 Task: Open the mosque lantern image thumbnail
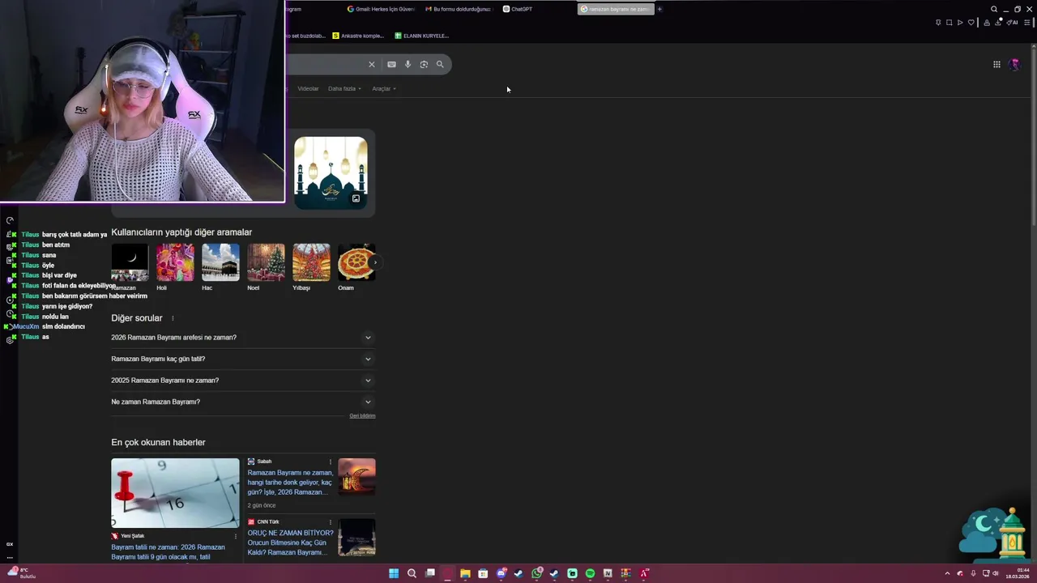(x=331, y=172)
